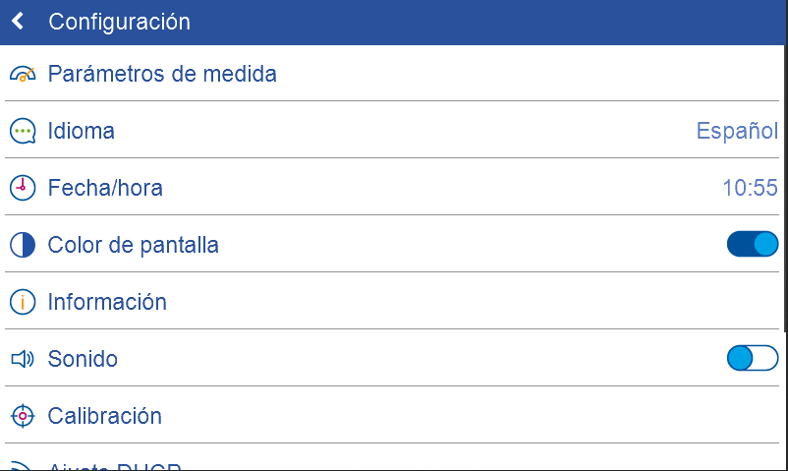Toggle the Color de pantalla switch

[x=752, y=245]
